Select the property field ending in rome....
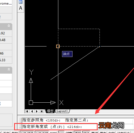134x133 pixels. (6, 3)
